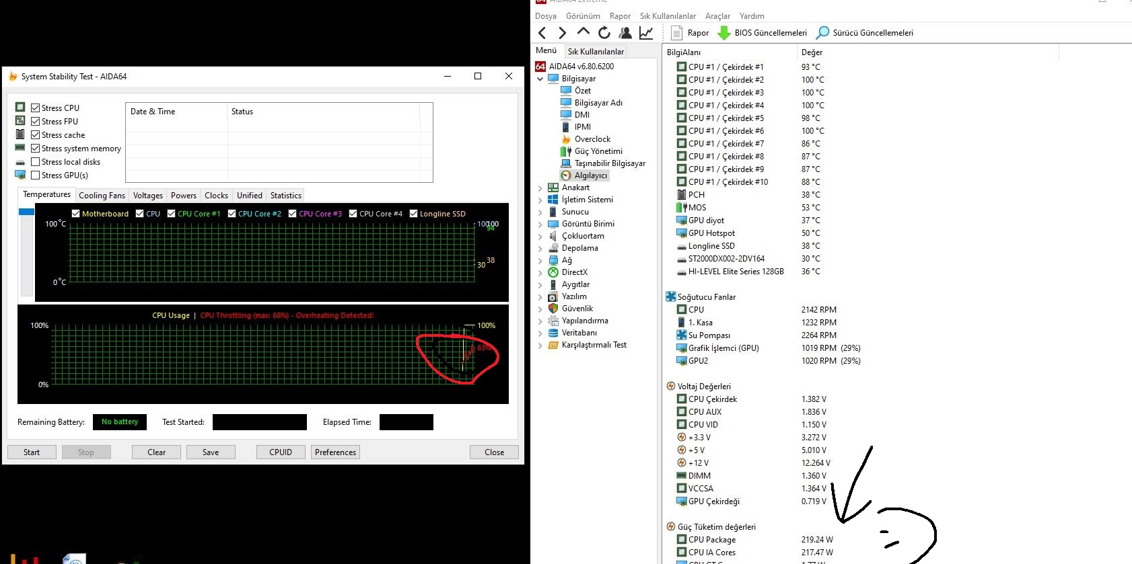
Task: Switch to the Voltages tab
Action: click(148, 196)
